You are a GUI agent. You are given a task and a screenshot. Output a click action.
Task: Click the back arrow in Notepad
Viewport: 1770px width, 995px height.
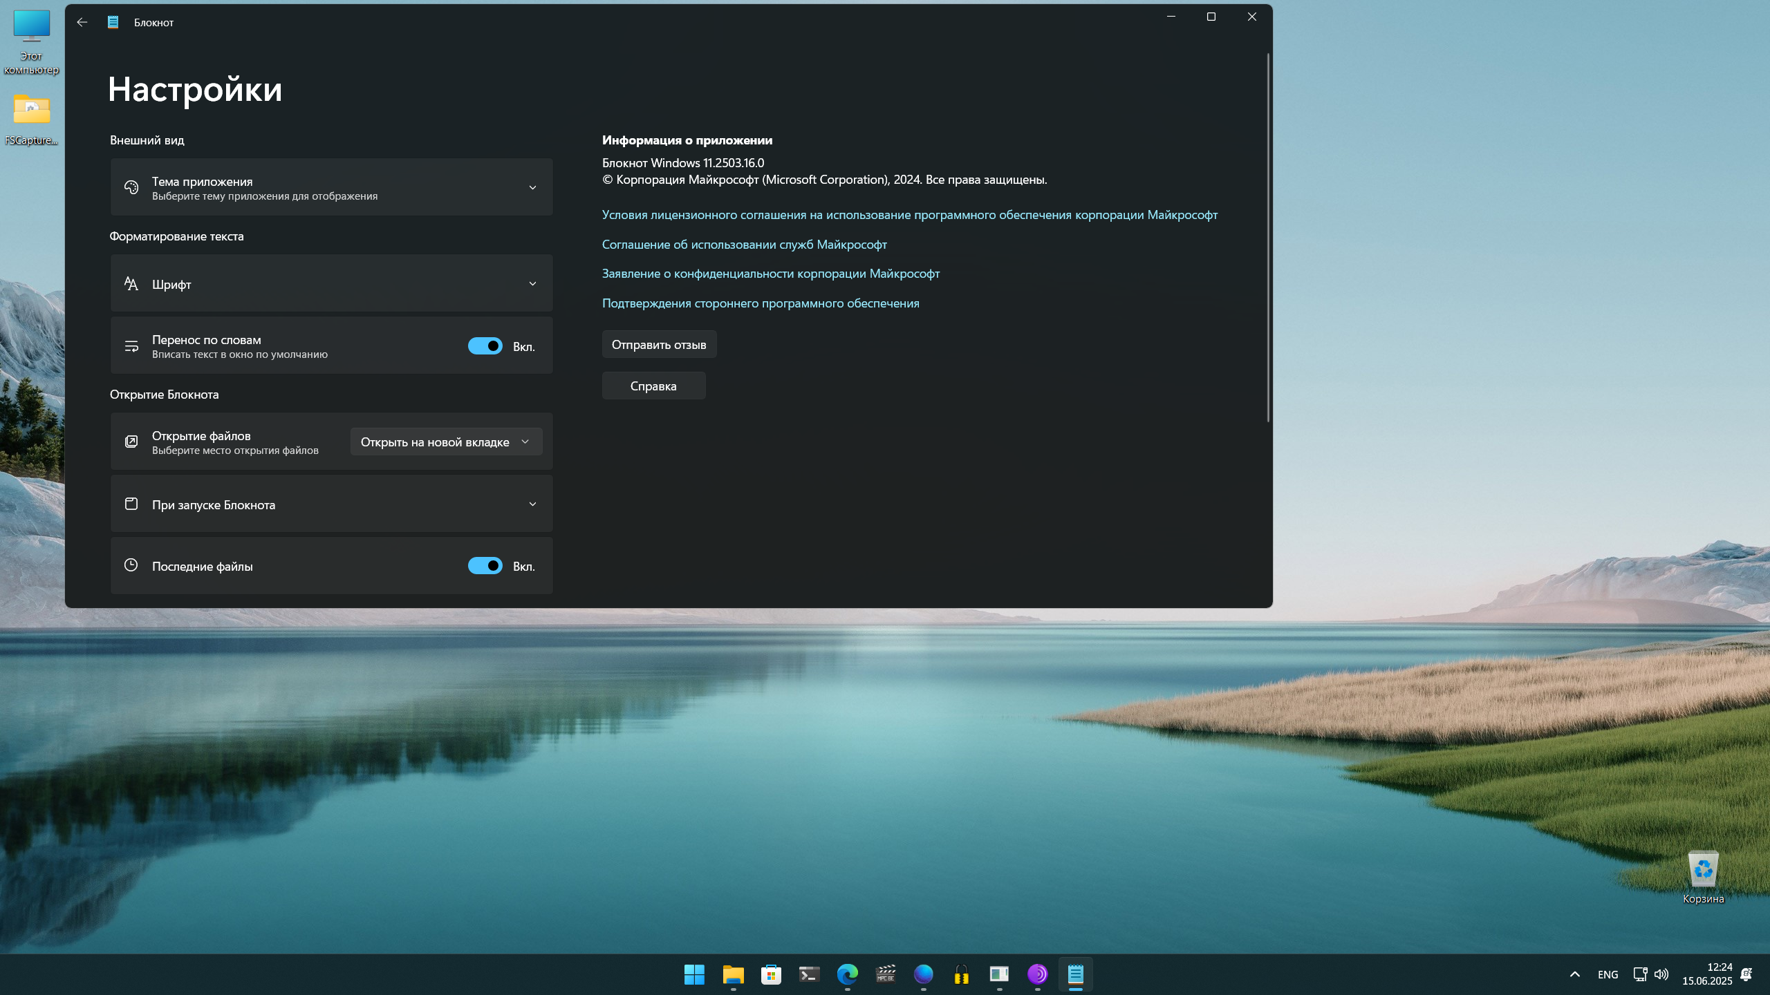82,22
